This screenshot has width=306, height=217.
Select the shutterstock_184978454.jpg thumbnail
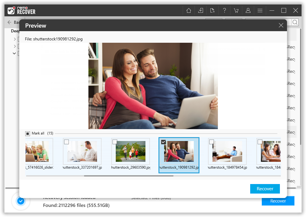click(227, 151)
